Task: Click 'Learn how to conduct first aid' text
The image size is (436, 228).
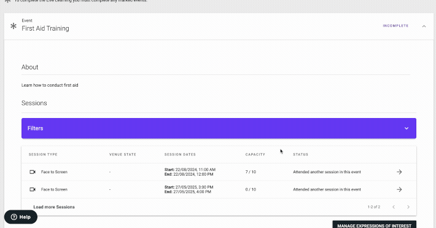Action: pos(50,85)
